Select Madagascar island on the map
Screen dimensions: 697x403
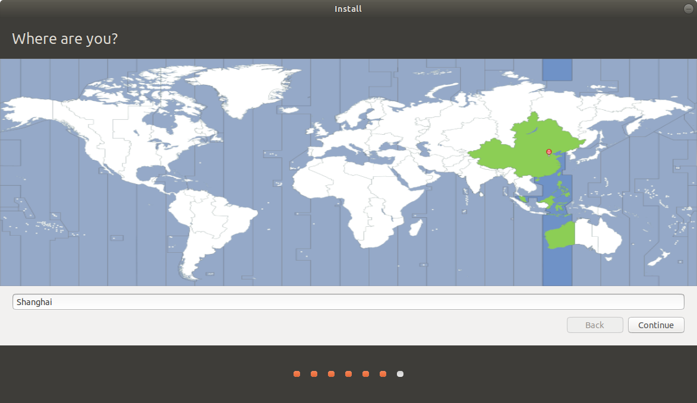(x=415, y=228)
